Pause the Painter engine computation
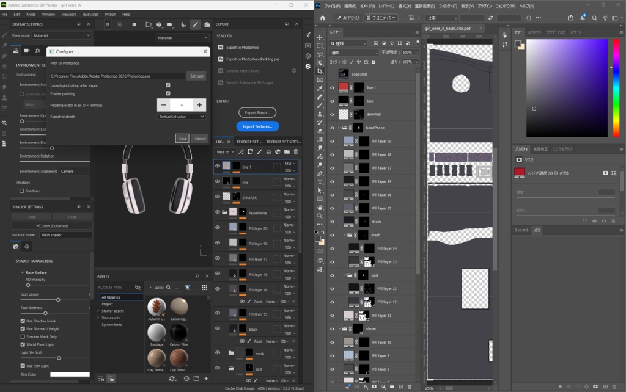Screen dimensions: 626x392 click(x=134, y=24)
